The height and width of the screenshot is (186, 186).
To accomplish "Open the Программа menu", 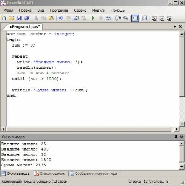I will (x=59, y=10).
